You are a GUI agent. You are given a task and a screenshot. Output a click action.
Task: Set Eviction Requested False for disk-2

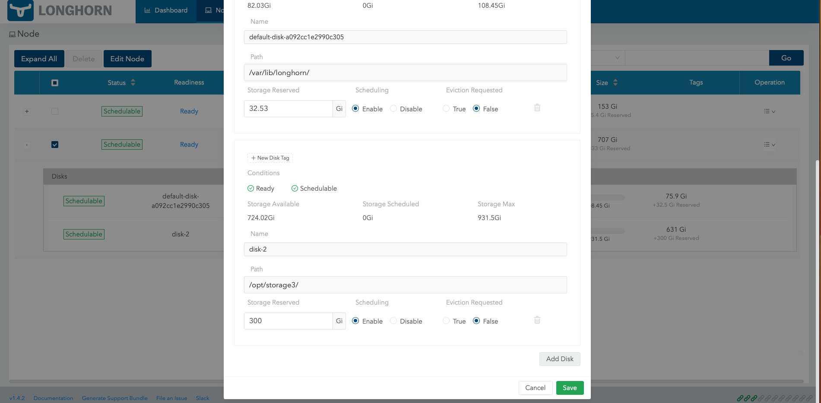(x=476, y=321)
